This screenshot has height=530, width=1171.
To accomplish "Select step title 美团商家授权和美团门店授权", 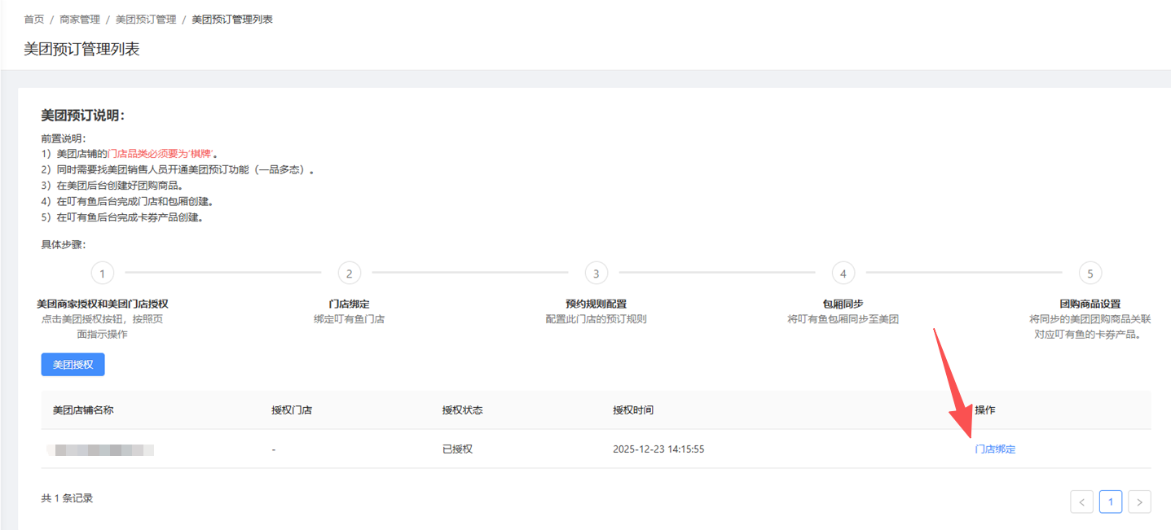I will (x=102, y=304).
